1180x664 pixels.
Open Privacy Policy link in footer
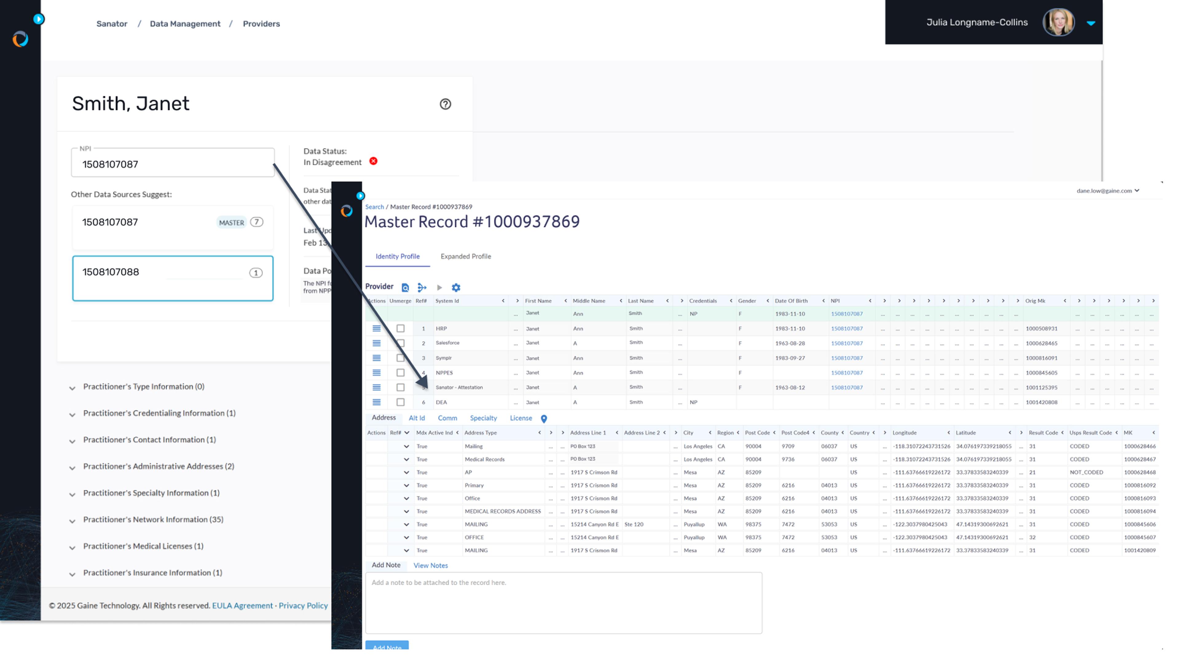click(303, 605)
